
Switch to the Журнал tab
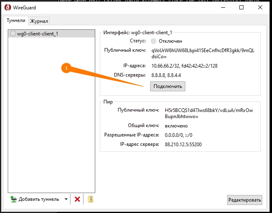(x=39, y=21)
